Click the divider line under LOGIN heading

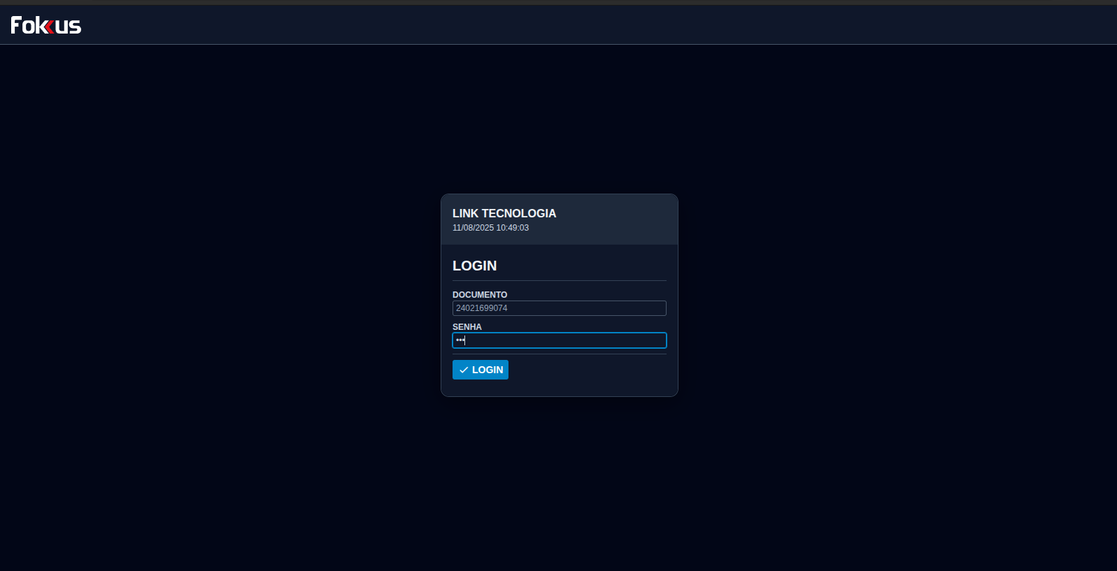559,280
